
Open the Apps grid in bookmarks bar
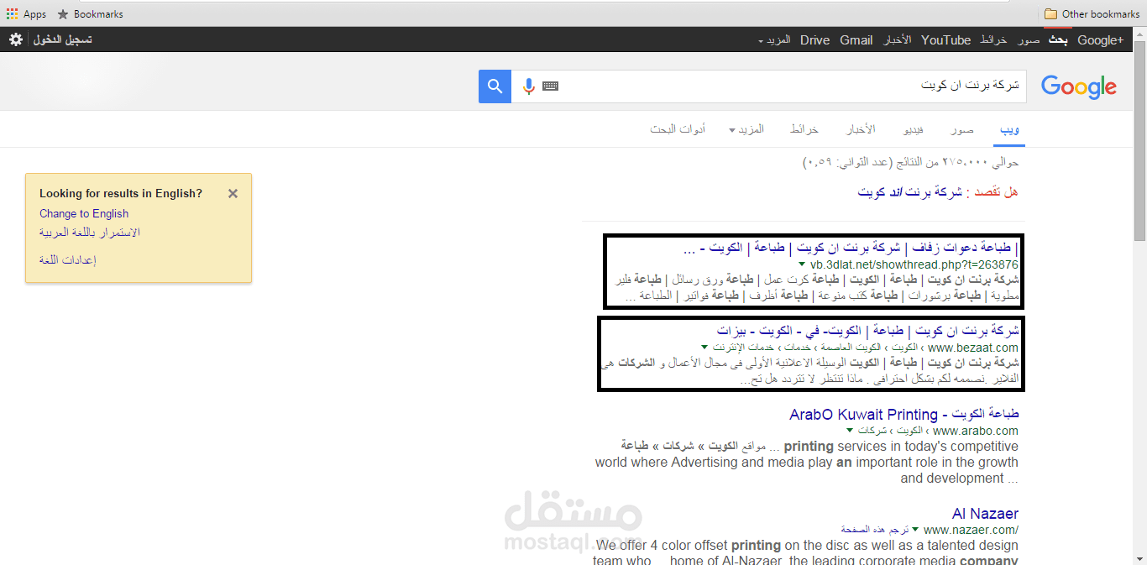click(26, 13)
